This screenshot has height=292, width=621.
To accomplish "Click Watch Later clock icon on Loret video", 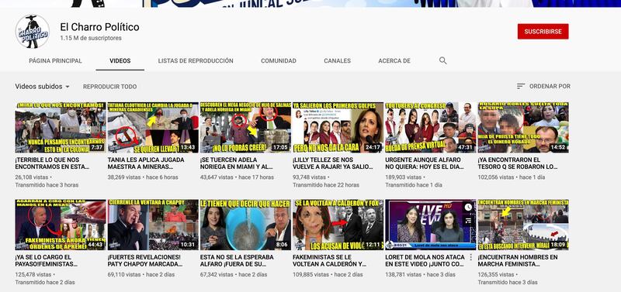I will 468,207.
